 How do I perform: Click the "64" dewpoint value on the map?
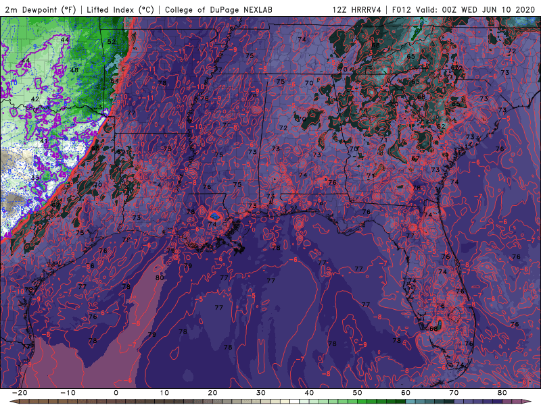coord(114,81)
